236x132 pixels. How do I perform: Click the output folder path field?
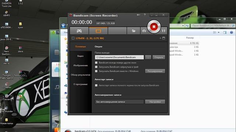pyautogui.click(x=119, y=57)
